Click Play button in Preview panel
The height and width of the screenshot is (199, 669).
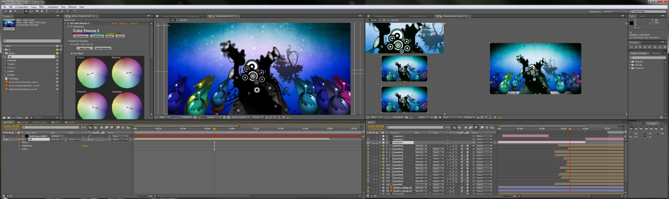pyautogui.click(x=640, y=47)
